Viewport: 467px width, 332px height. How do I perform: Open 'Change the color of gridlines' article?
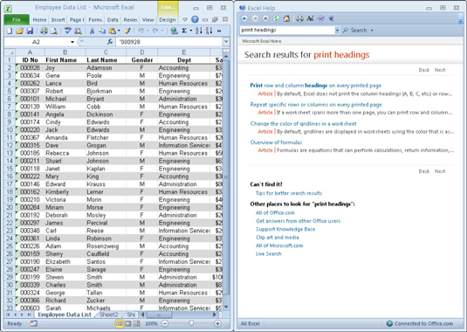[x=303, y=124]
